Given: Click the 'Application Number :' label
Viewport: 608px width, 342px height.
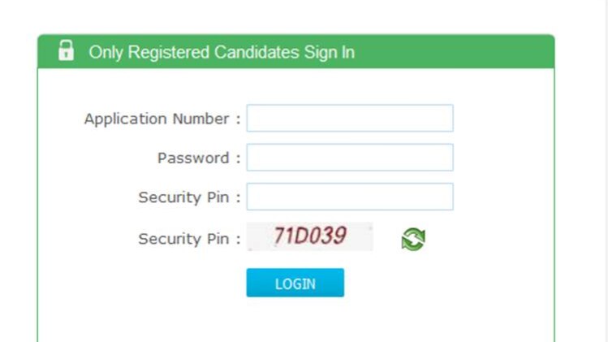Looking at the screenshot, I should point(162,119).
